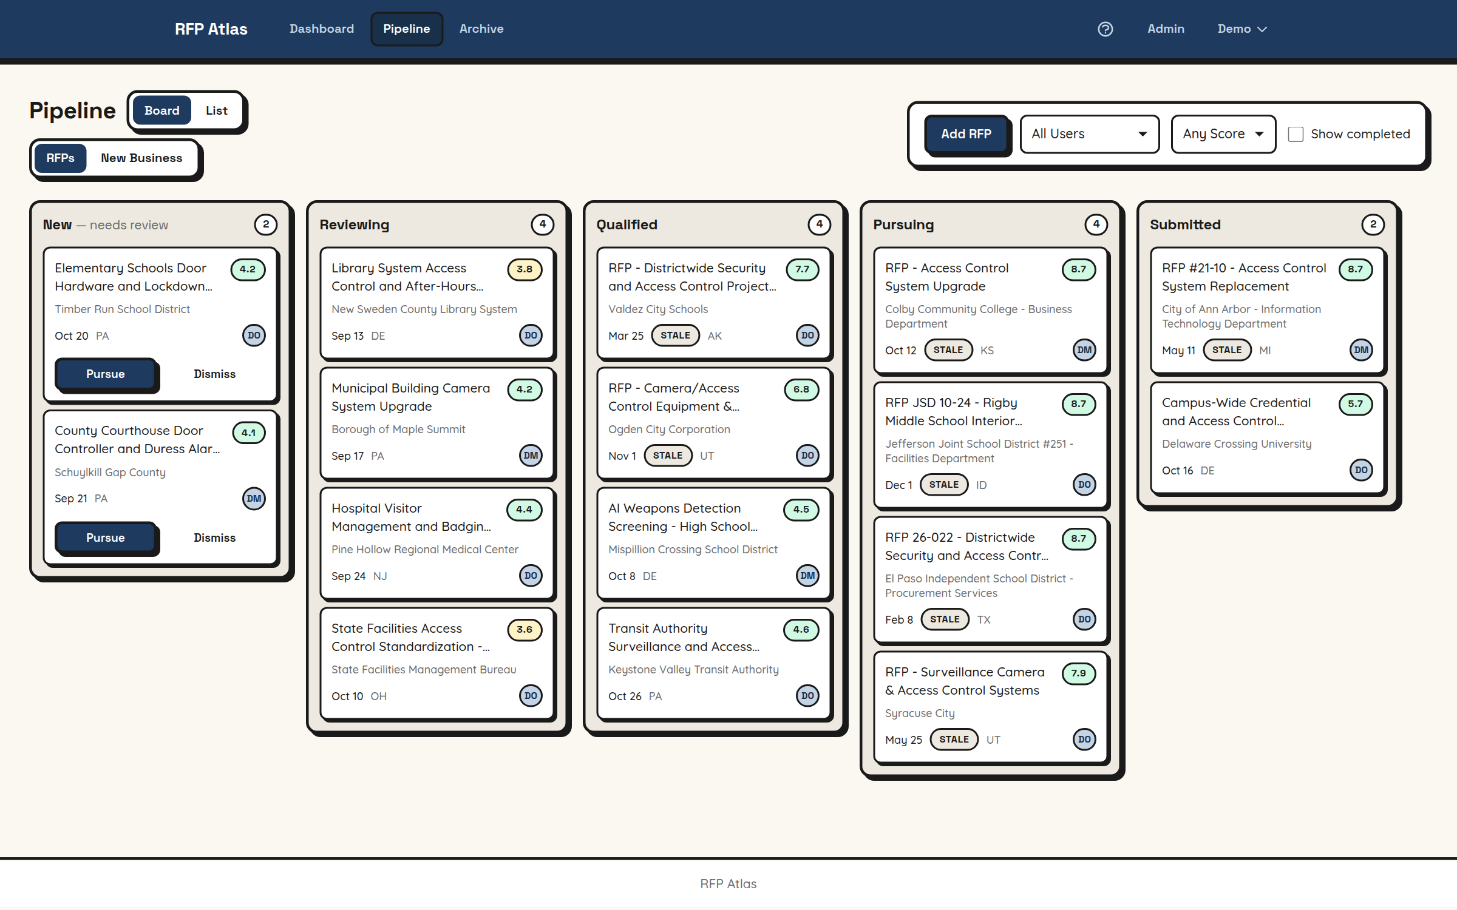Open the Any Score dropdown
The image size is (1457, 910).
[1223, 134]
